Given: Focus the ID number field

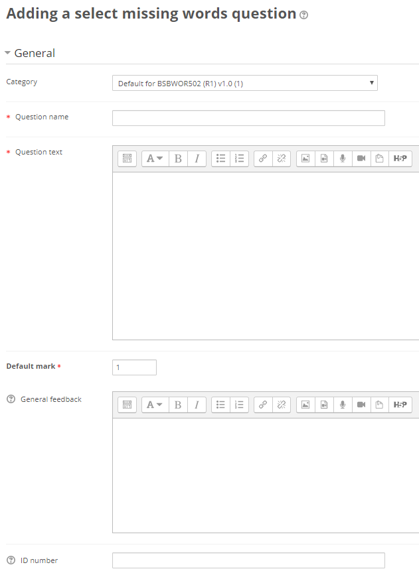Looking at the screenshot, I should pyautogui.click(x=248, y=560).
